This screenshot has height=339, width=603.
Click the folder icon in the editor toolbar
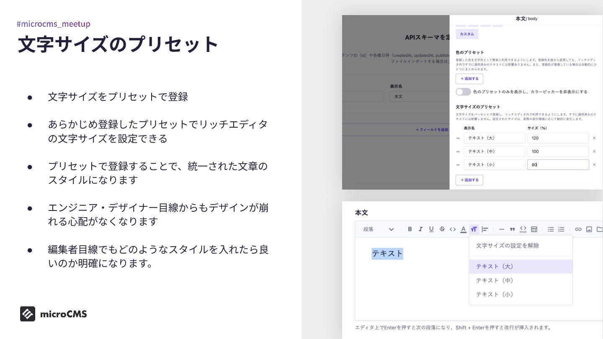coord(600,229)
